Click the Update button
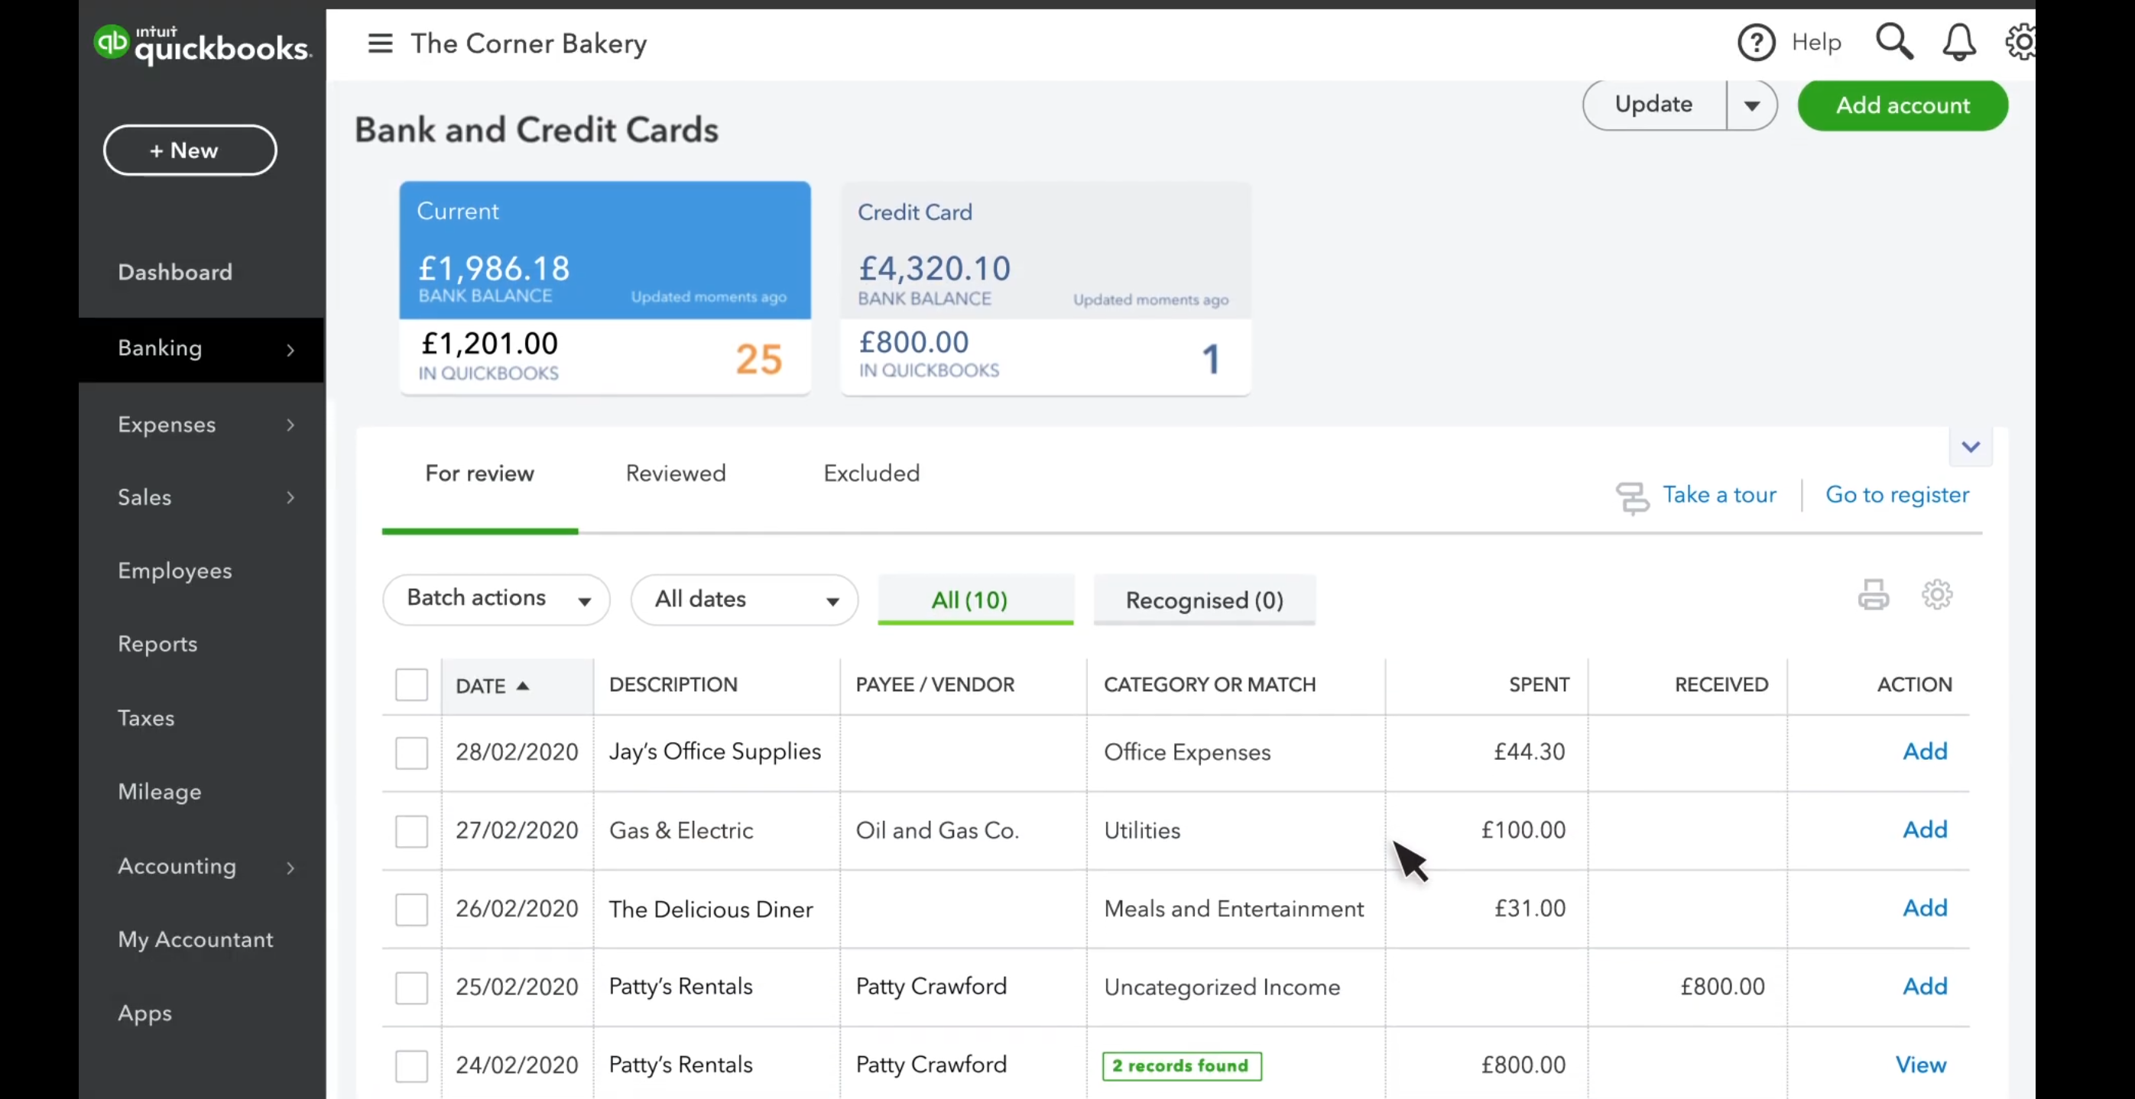Image resolution: width=2135 pixels, height=1099 pixels. (1654, 105)
